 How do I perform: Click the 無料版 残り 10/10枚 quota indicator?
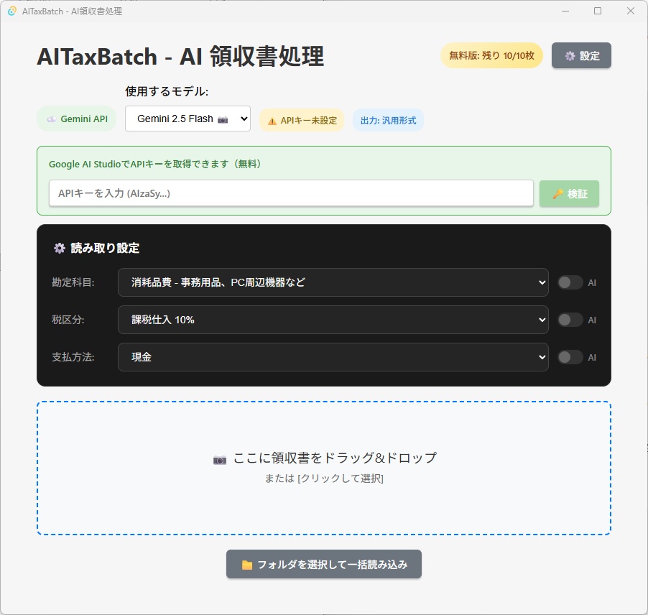tap(491, 55)
